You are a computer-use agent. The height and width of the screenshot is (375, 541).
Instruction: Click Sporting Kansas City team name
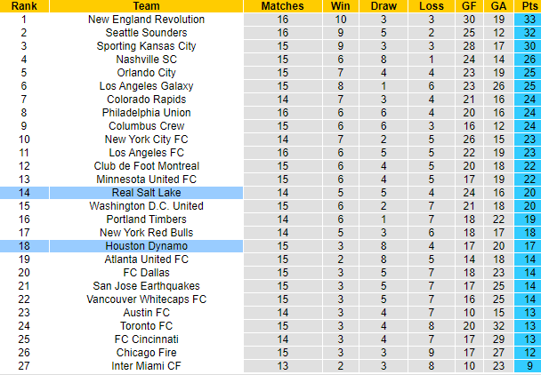146,45
